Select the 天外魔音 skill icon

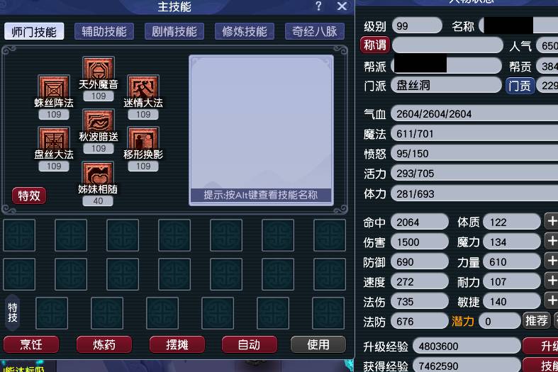click(x=99, y=69)
